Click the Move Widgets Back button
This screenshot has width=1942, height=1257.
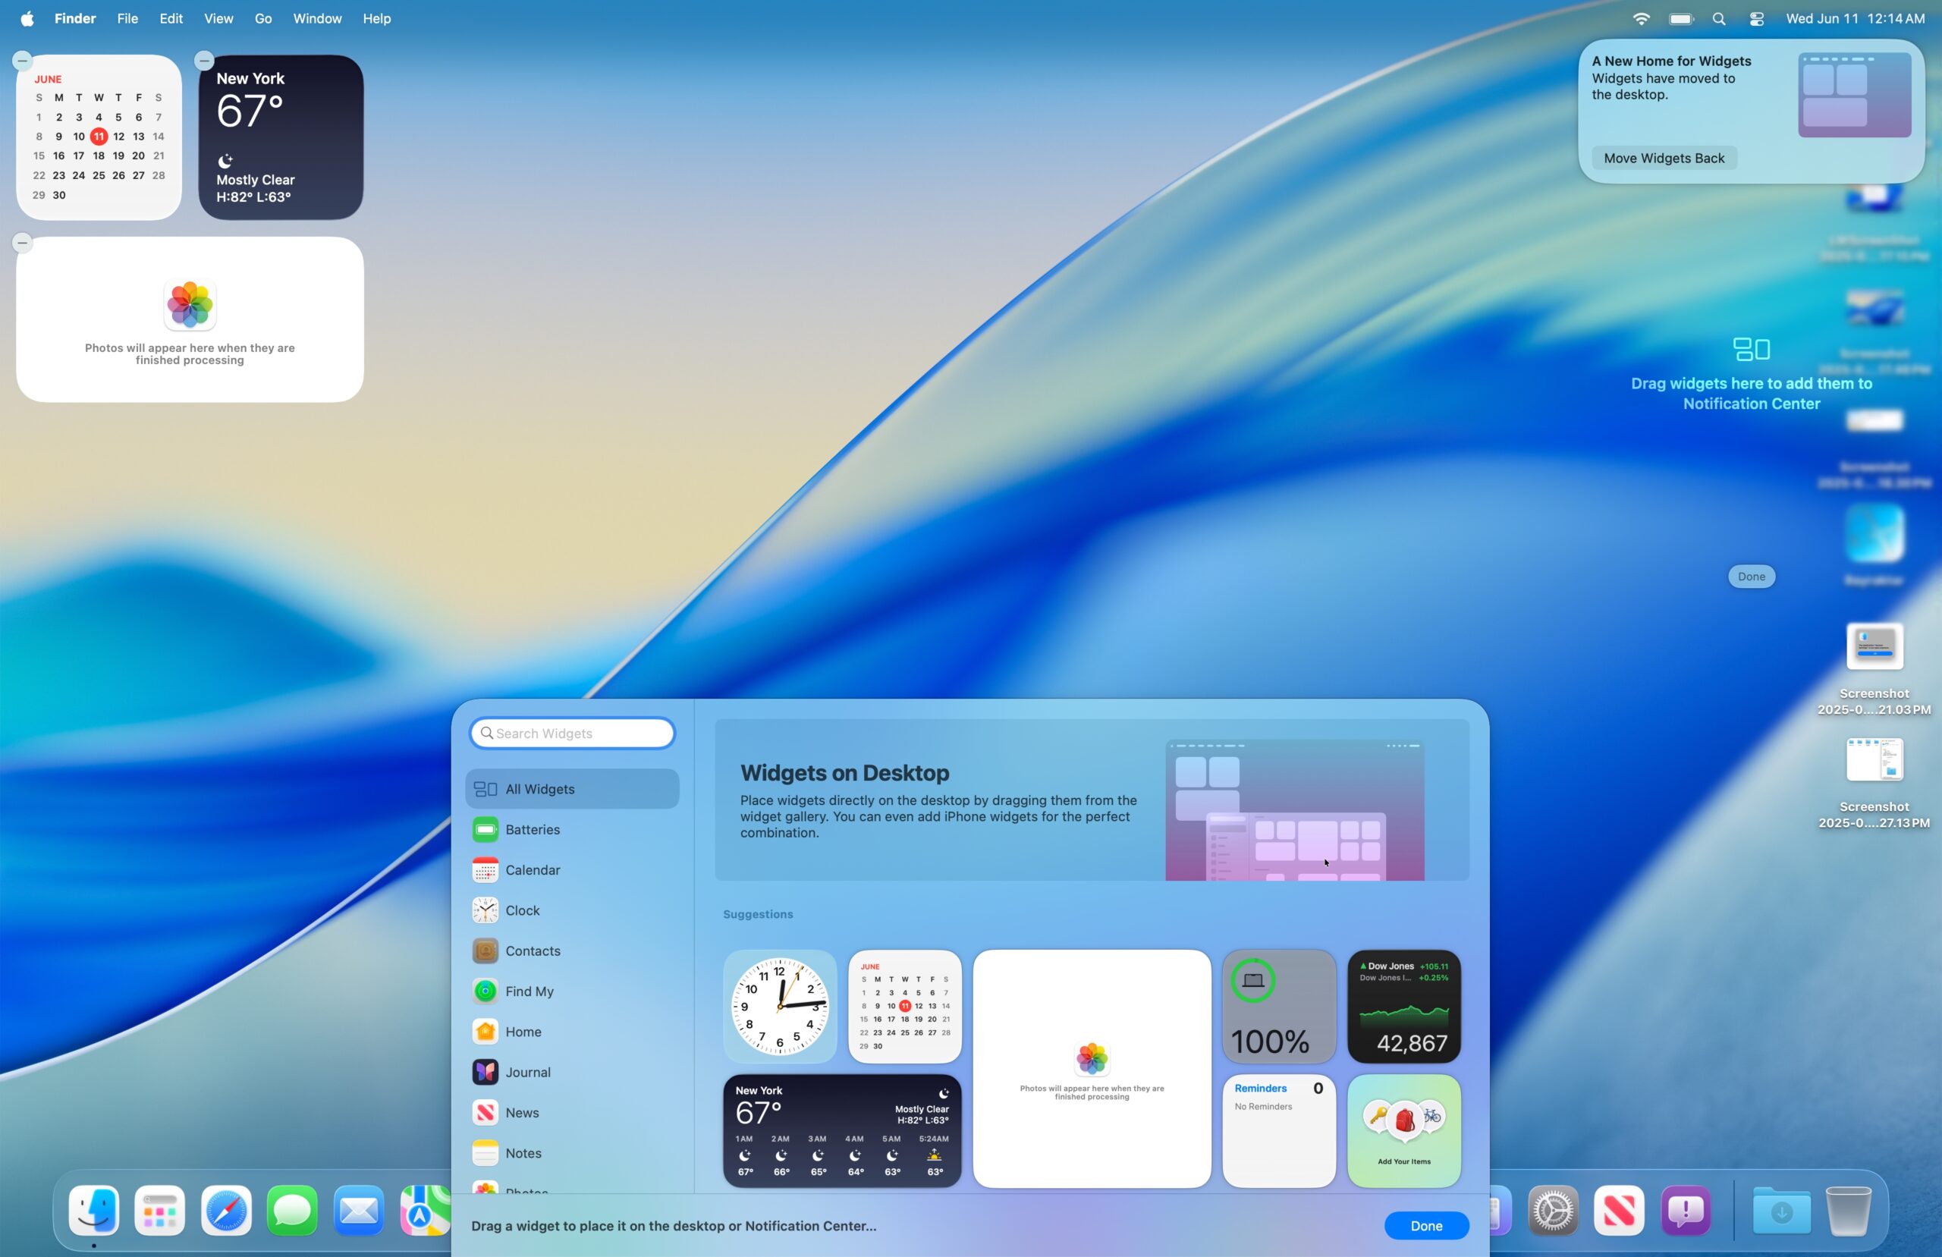point(1663,159)
